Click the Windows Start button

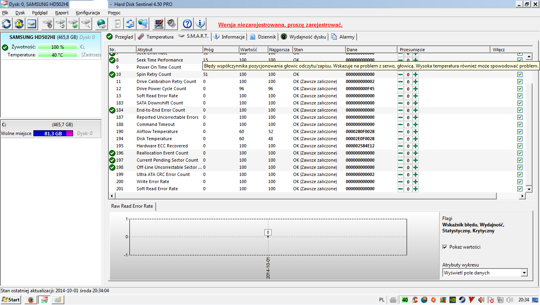11,300
